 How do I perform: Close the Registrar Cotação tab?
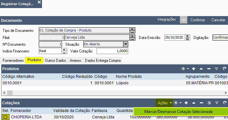pyautogui.click(x=39, y=2)
